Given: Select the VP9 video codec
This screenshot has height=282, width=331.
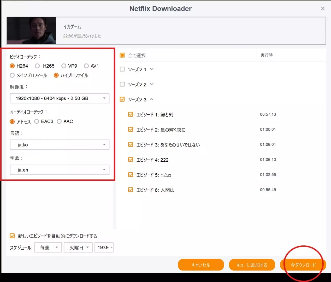Looking at the screenshot, I should (64, 66).
